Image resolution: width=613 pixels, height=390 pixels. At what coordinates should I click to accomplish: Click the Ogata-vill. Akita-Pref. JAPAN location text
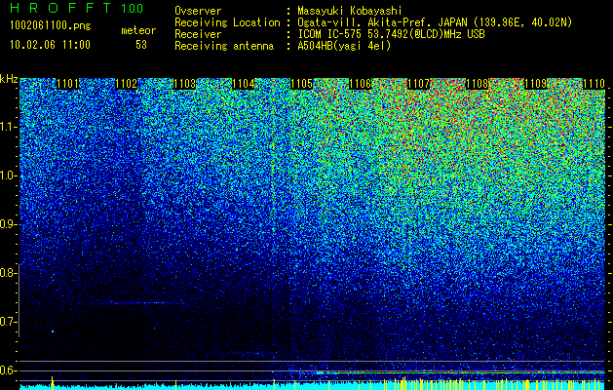tap(435, 22)
